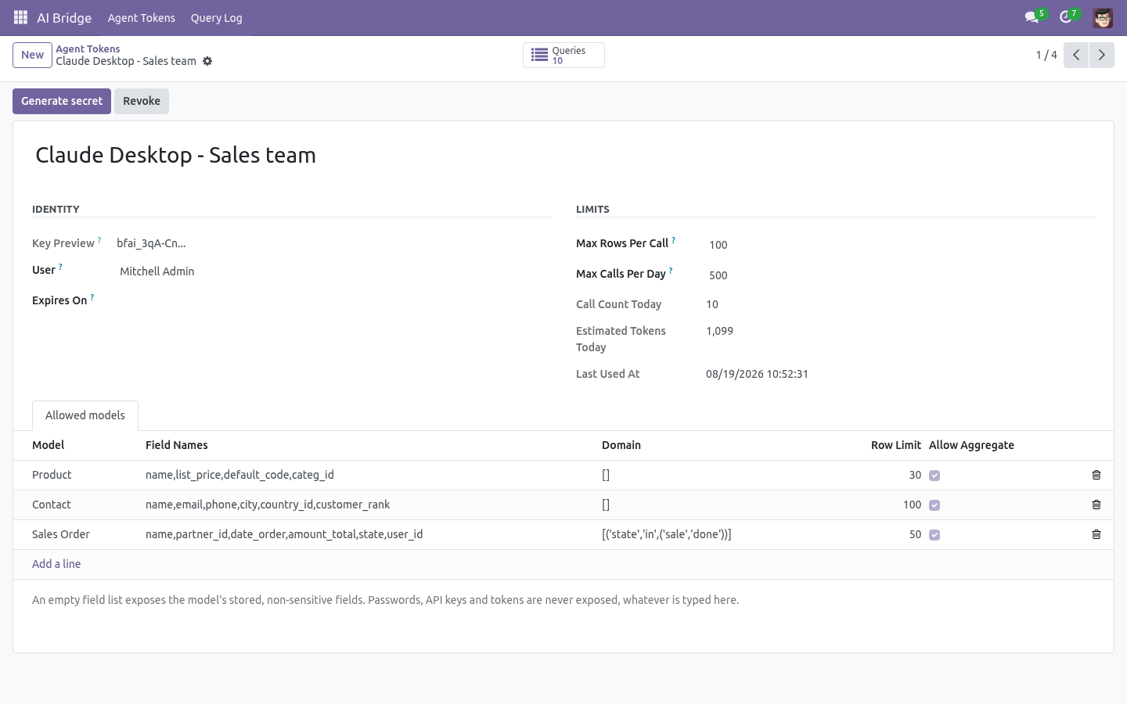Click the key preview bfai_3qA-Cn...
This screenshot has height=704, width=1127.
click(x=151, y=243)
